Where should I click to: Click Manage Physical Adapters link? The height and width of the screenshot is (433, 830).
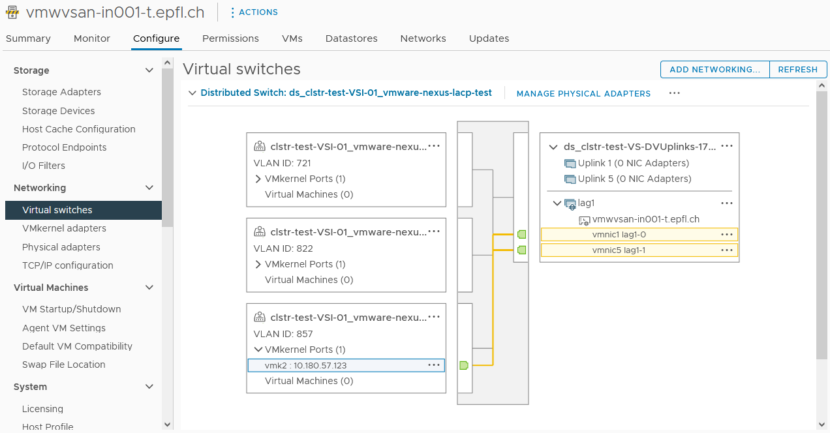583,94
